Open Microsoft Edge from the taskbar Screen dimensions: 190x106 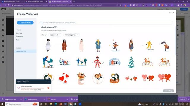click(x=56, y=104)
